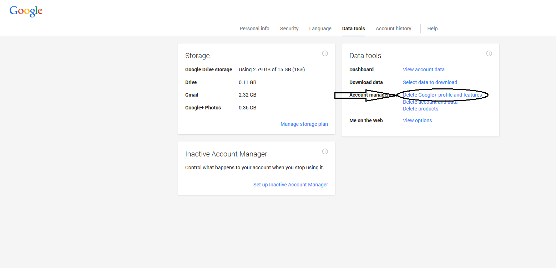Select the Data tools tab
556x268 pixels.
(353, 29)
